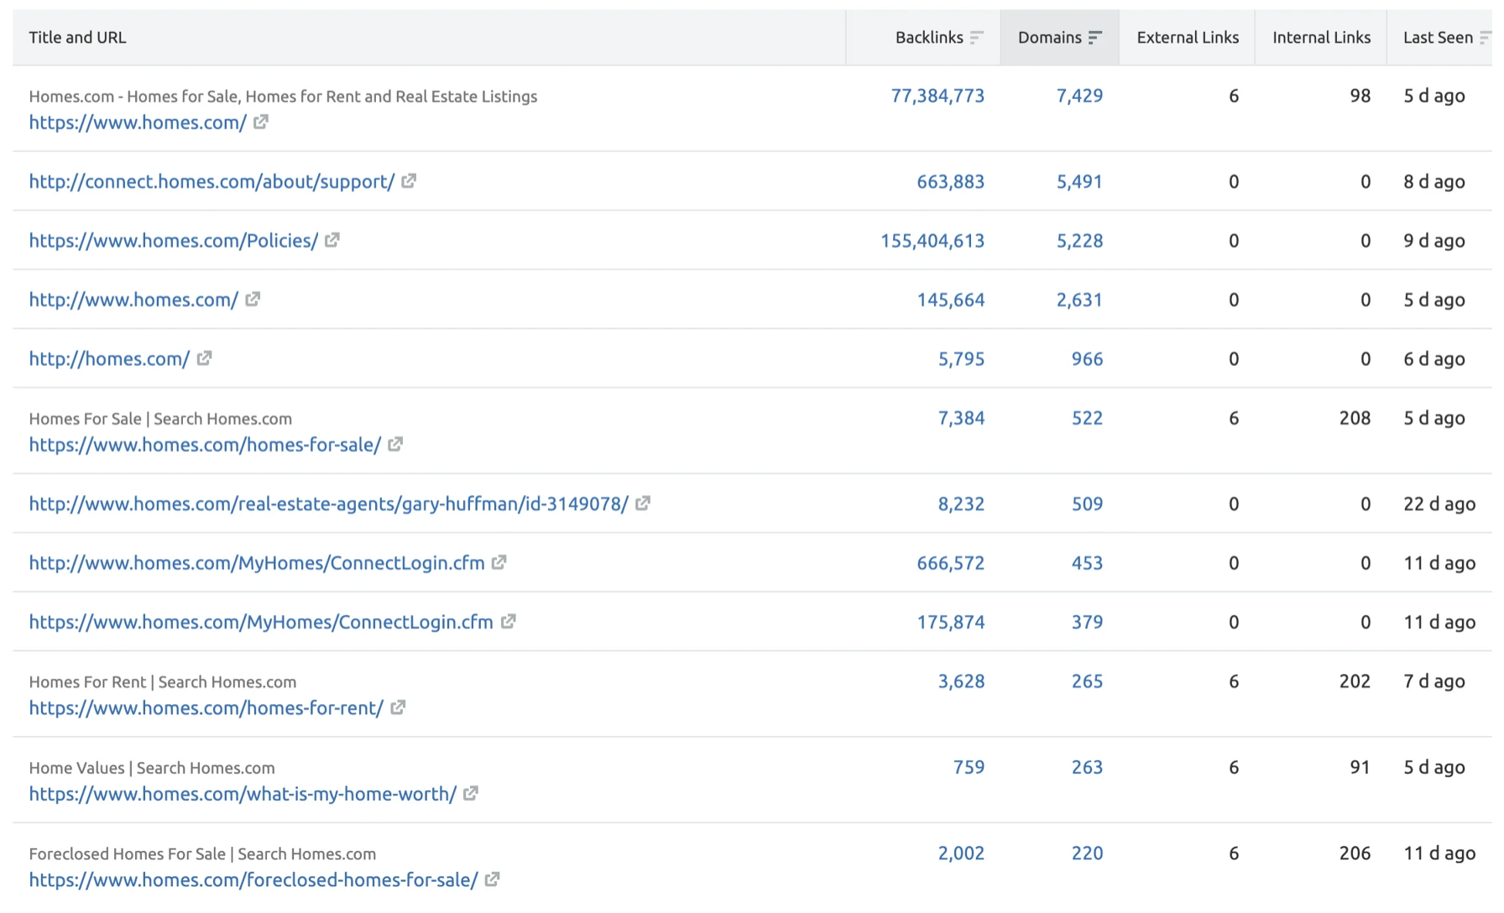View 155,404,613 backlinks for Policies page
The image size is (1504, 913).
pyautogui.click(x=932, y=241)
